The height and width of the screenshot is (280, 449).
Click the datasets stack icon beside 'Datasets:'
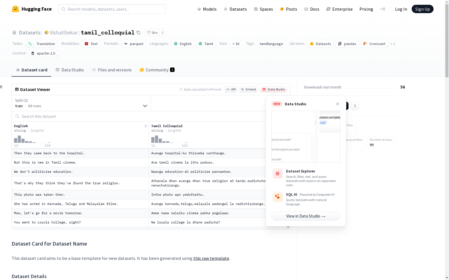(14, 33)
